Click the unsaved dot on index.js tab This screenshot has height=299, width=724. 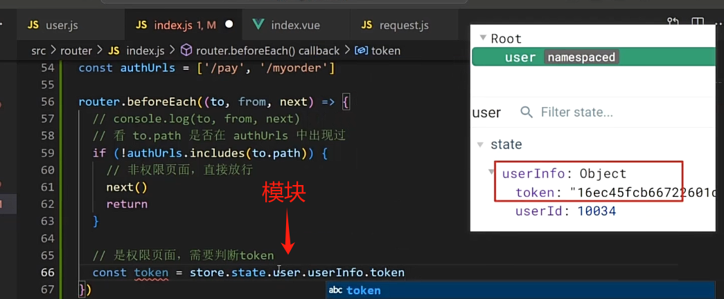[229, 24]
